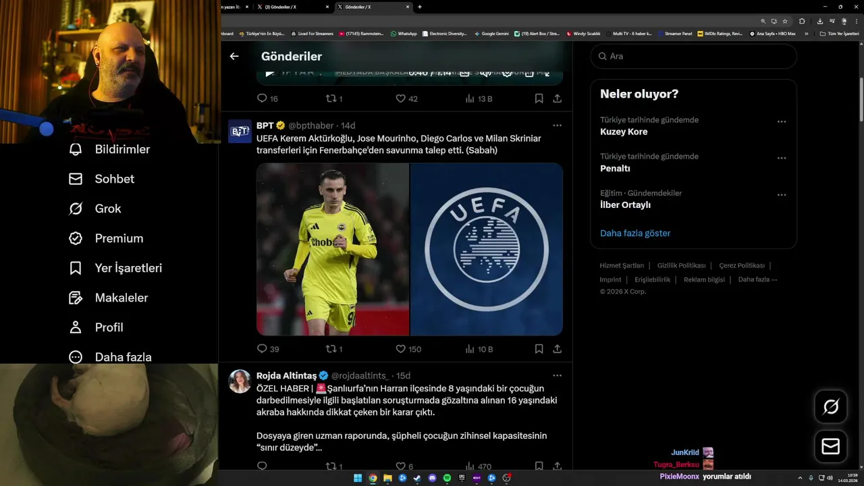Open Spotify from the taskbar
This screenshot has height=486, width=864.
point(447,478)
